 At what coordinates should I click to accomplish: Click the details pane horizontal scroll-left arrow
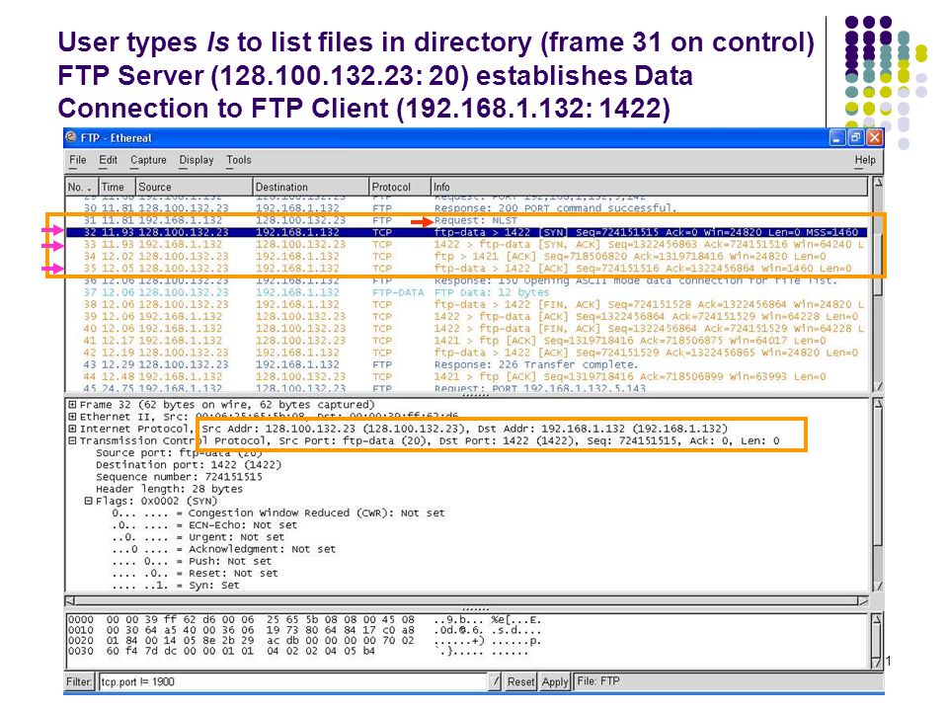71,601
